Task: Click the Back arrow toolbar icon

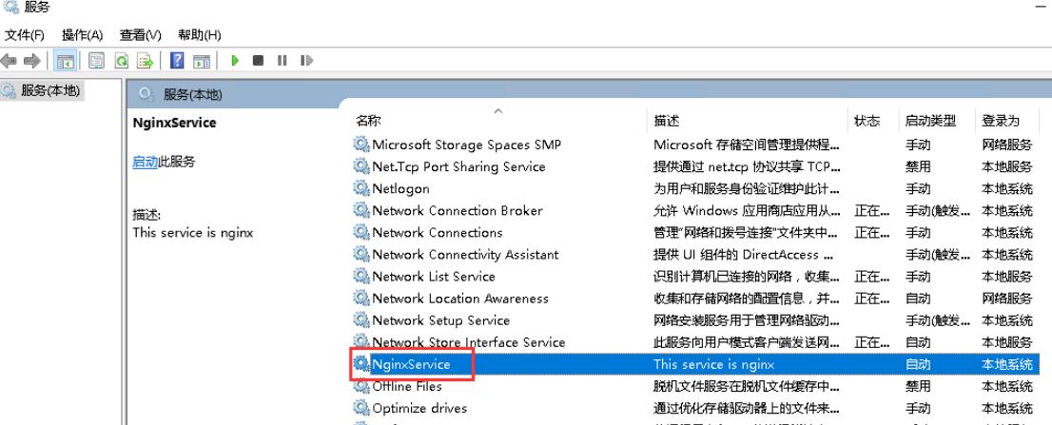Action: (10, 61)
